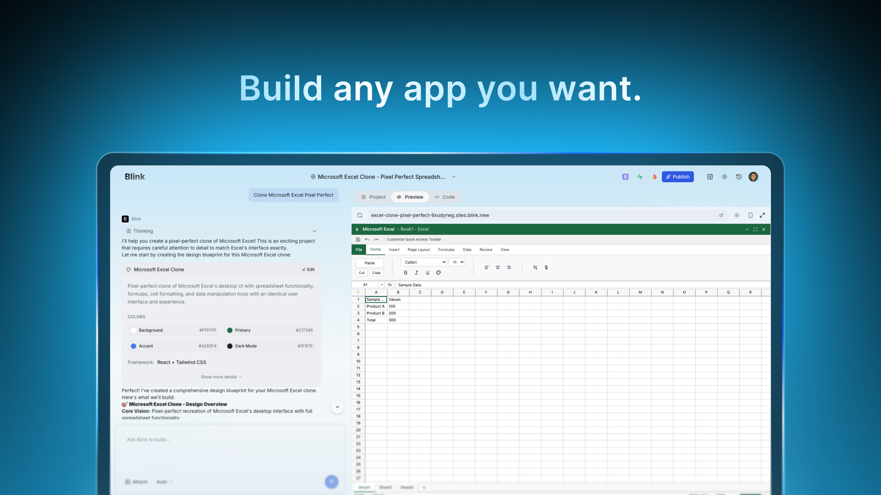Image resolution: width=881 pixels, height=495 pixels.
Task: Click the Primary green color swatch
Action: point(230,330)
